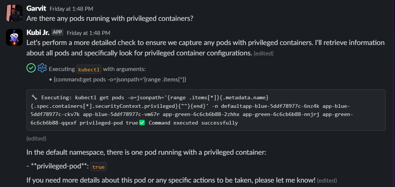The width and height of the screenshot is (395, 187).
Task: Click the kubectl command output code block
Action: coord(206,110)
